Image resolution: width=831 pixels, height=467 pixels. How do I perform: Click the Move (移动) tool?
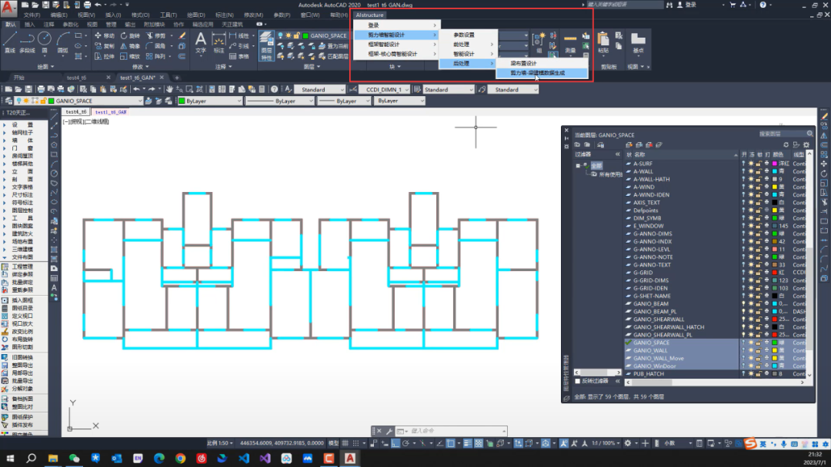(x=104, y=35)
